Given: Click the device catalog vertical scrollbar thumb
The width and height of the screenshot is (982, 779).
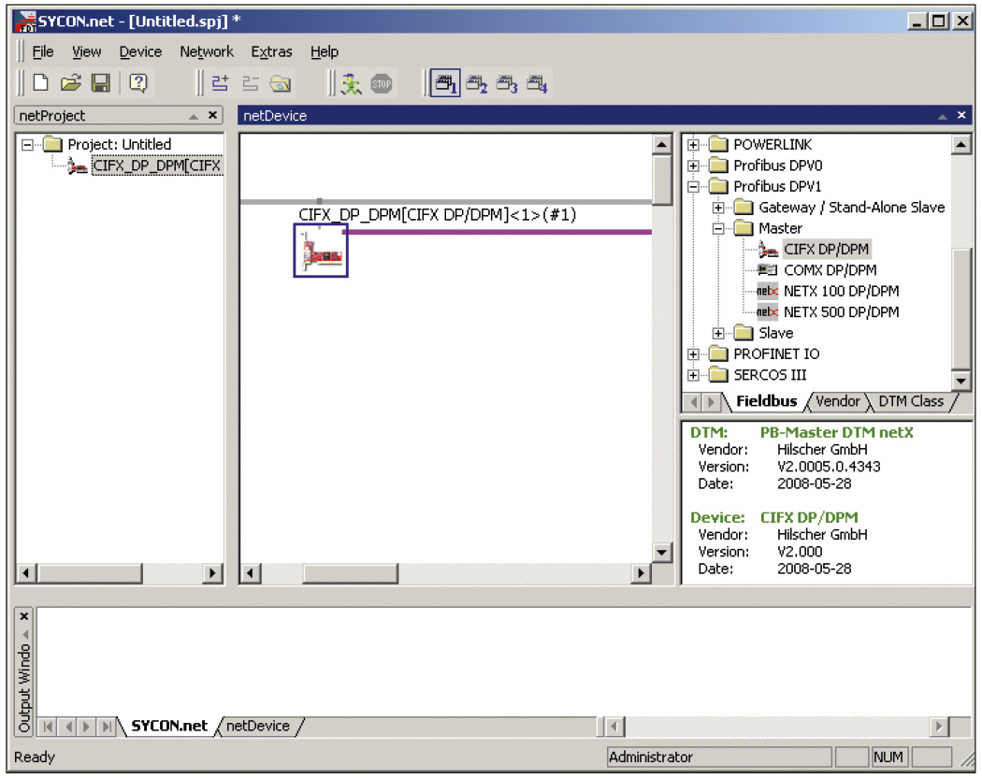Looking at the screenshot, I should tap(960, 308).
